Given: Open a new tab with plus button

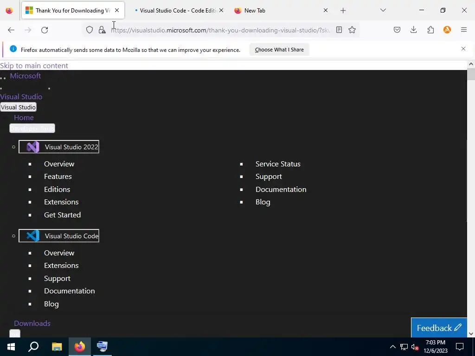Looking at the screenshot, I should (343, 11).
